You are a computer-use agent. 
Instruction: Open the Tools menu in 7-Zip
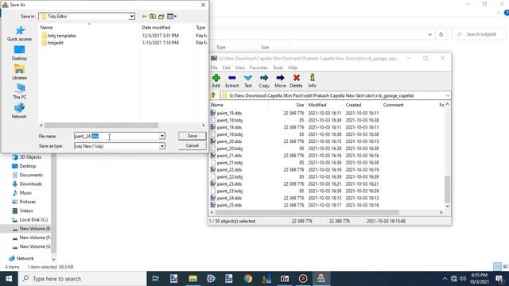coord(278,68)
